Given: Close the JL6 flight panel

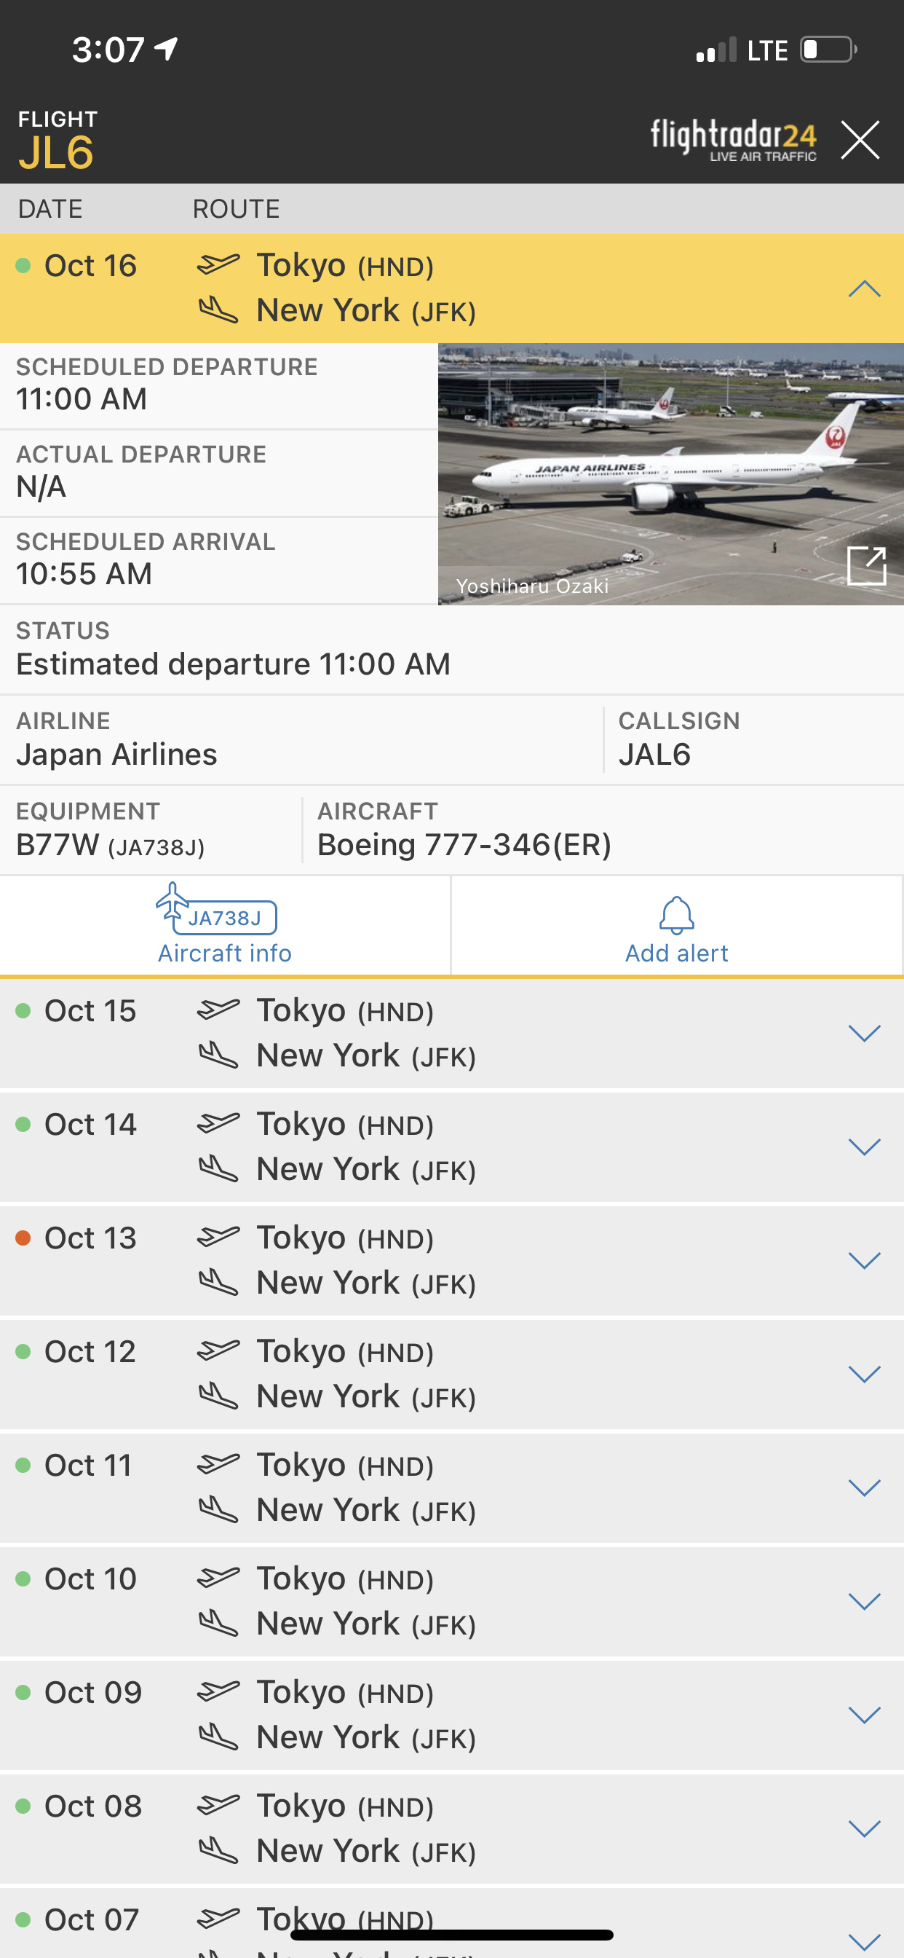Looking at the screenshot, I should coord(859,140).
